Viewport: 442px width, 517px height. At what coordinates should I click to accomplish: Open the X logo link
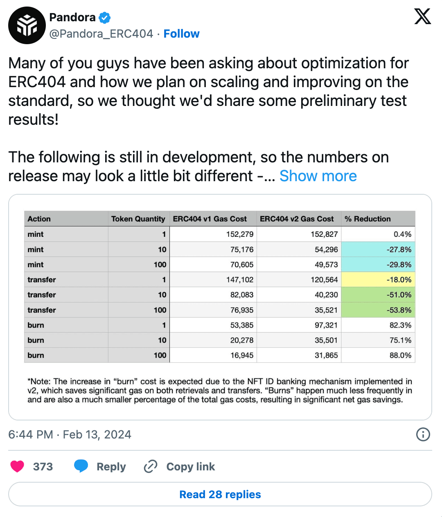[422, 17]
